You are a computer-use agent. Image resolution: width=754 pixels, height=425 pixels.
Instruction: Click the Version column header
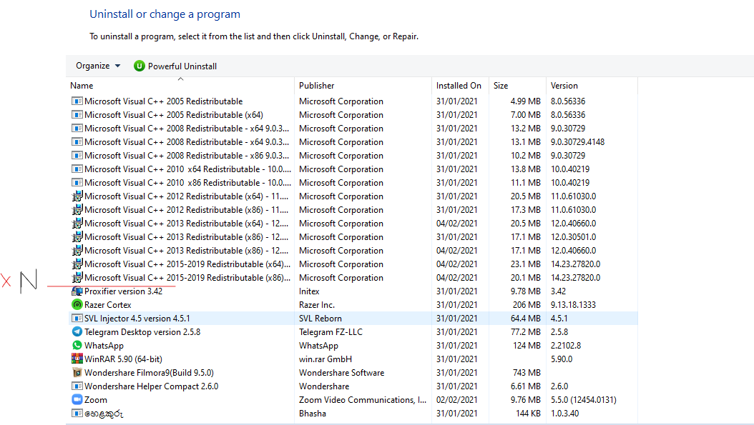564,86
